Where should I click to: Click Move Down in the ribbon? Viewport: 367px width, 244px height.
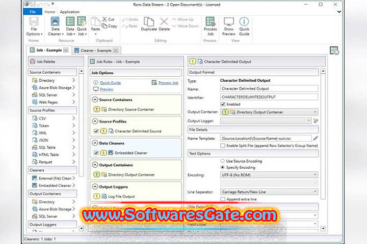[x=186, y=26]
